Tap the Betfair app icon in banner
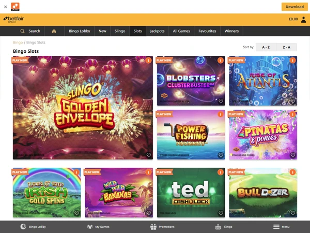310x233 pixels. click(15, 7)
